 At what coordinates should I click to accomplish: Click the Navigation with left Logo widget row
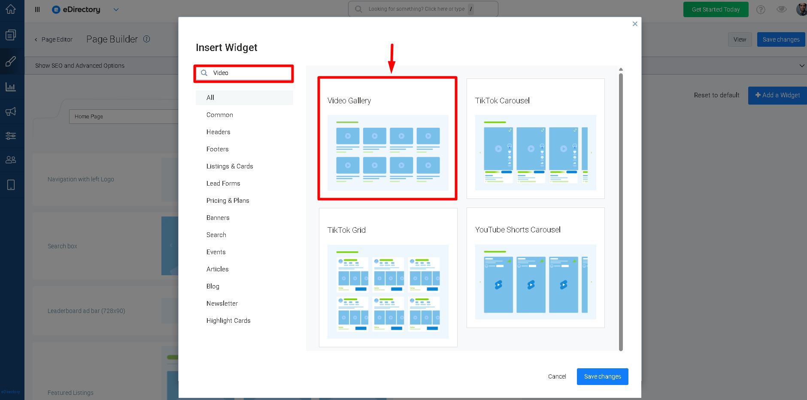tap(106, 180)
